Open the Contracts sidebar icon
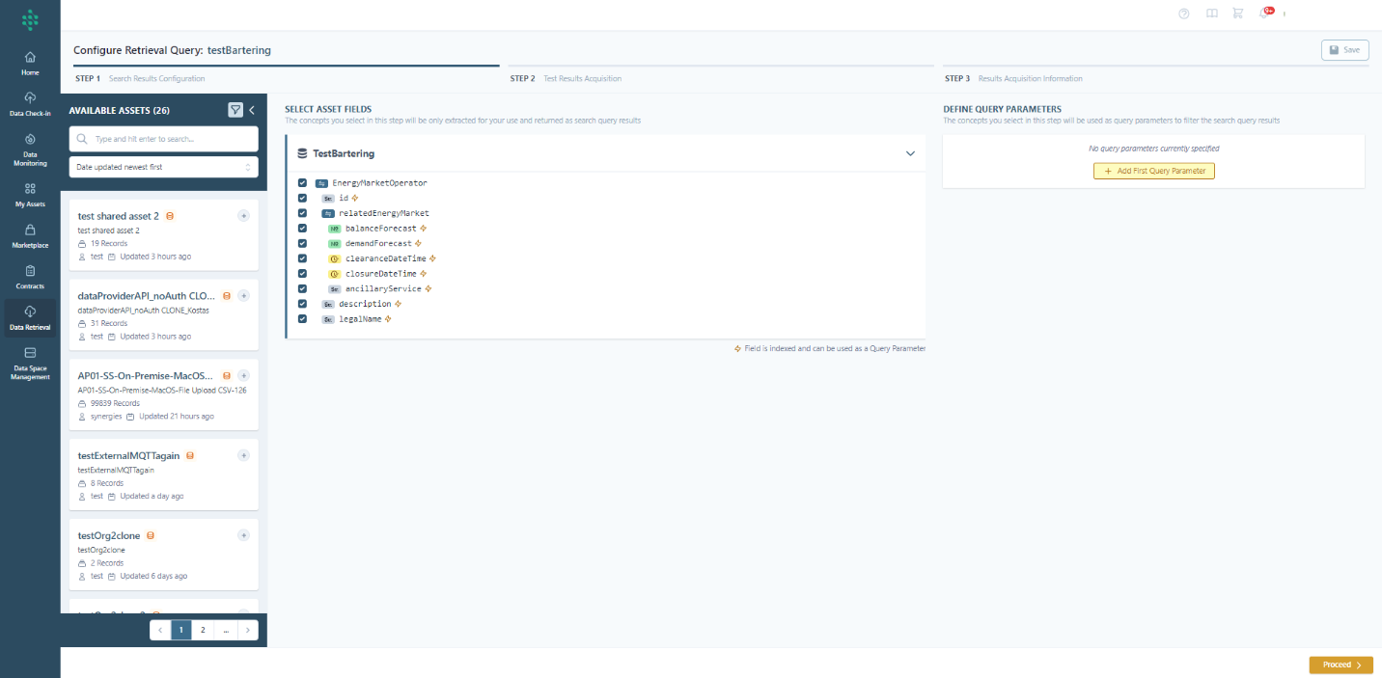Image resolution: width=1382 pixels, height=678 pixels. 30,276
